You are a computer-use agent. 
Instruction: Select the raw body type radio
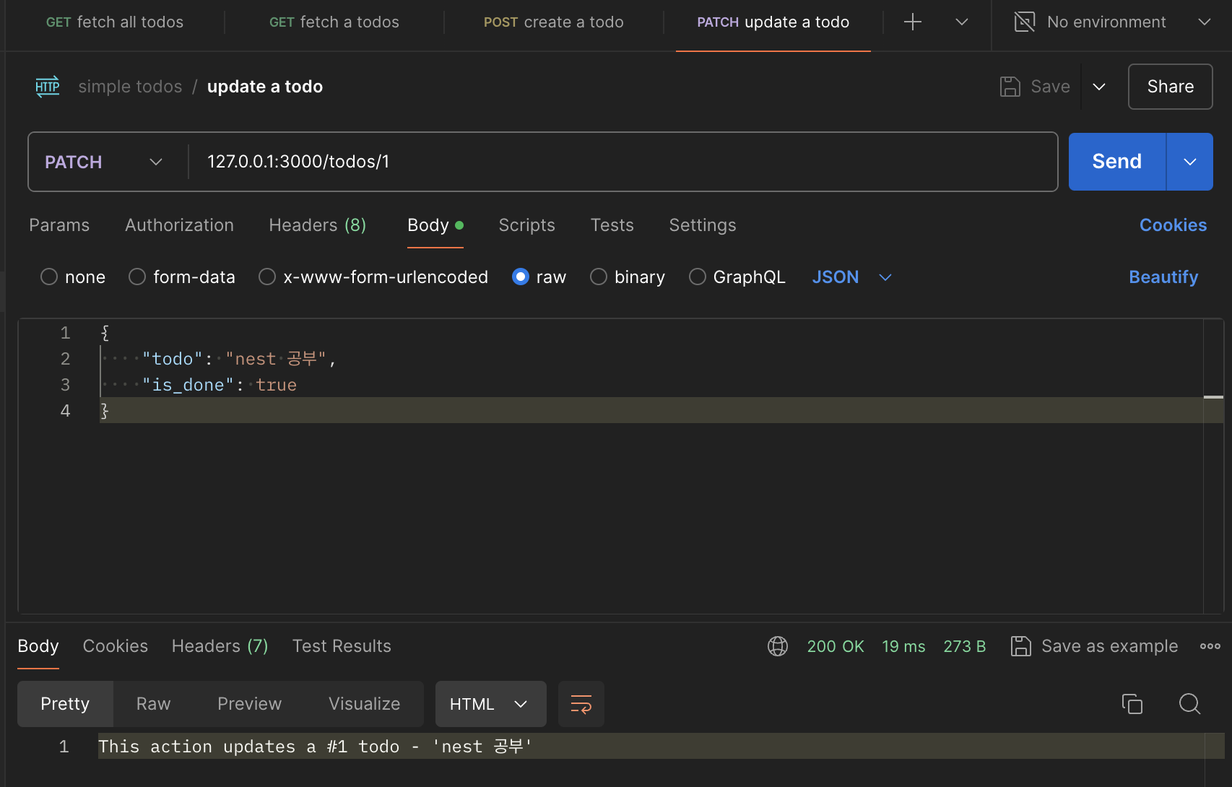tap(521, 277)
